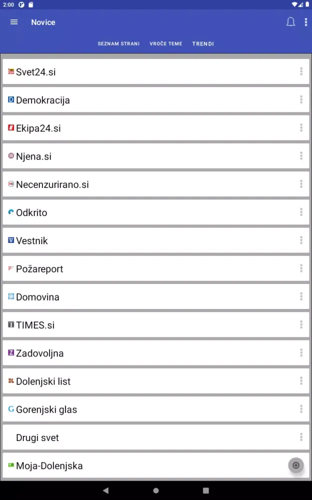Open the TRENDI tab

[x=203, y=44]
